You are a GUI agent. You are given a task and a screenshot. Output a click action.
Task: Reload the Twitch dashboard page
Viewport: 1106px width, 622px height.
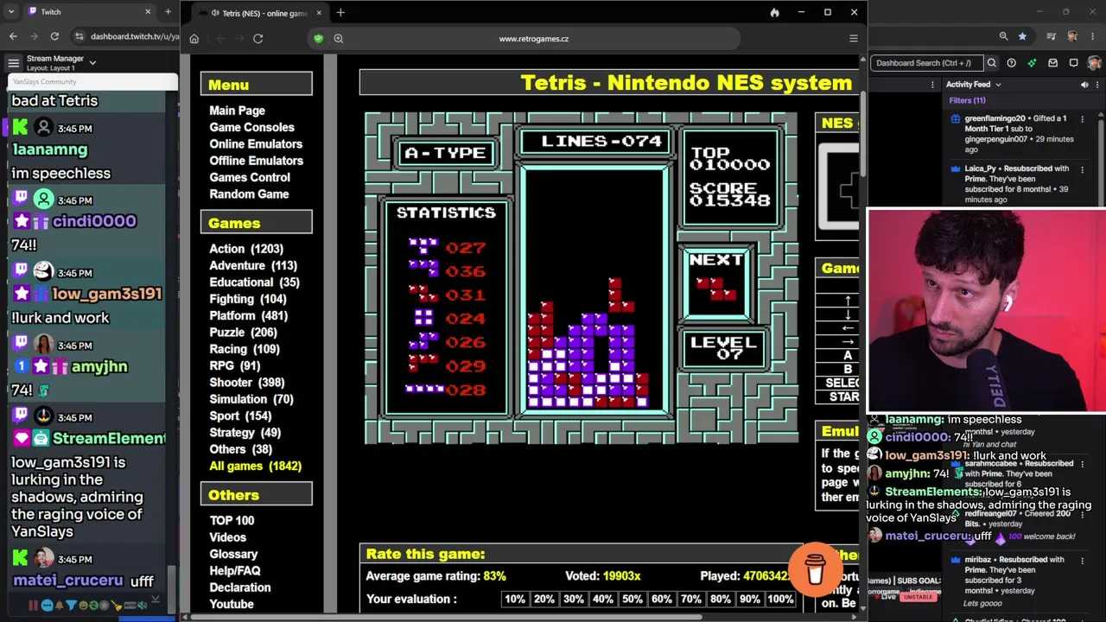point(54,36)
